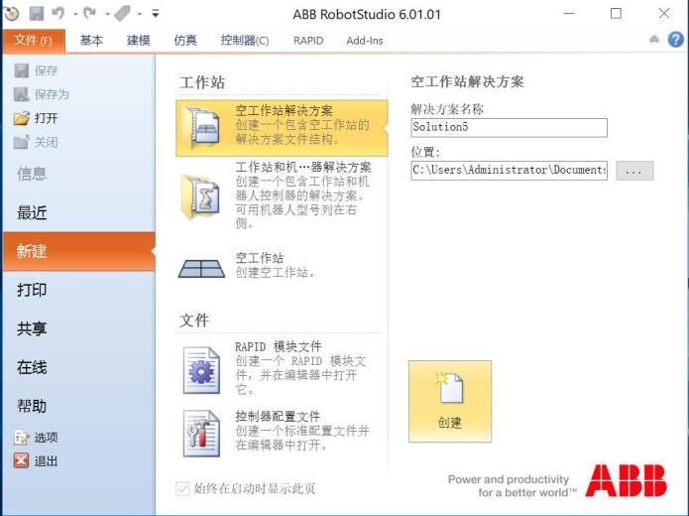Switch to the 控制器(C) ribbon tab
689x516 pixels.
(x=245, y=41)
